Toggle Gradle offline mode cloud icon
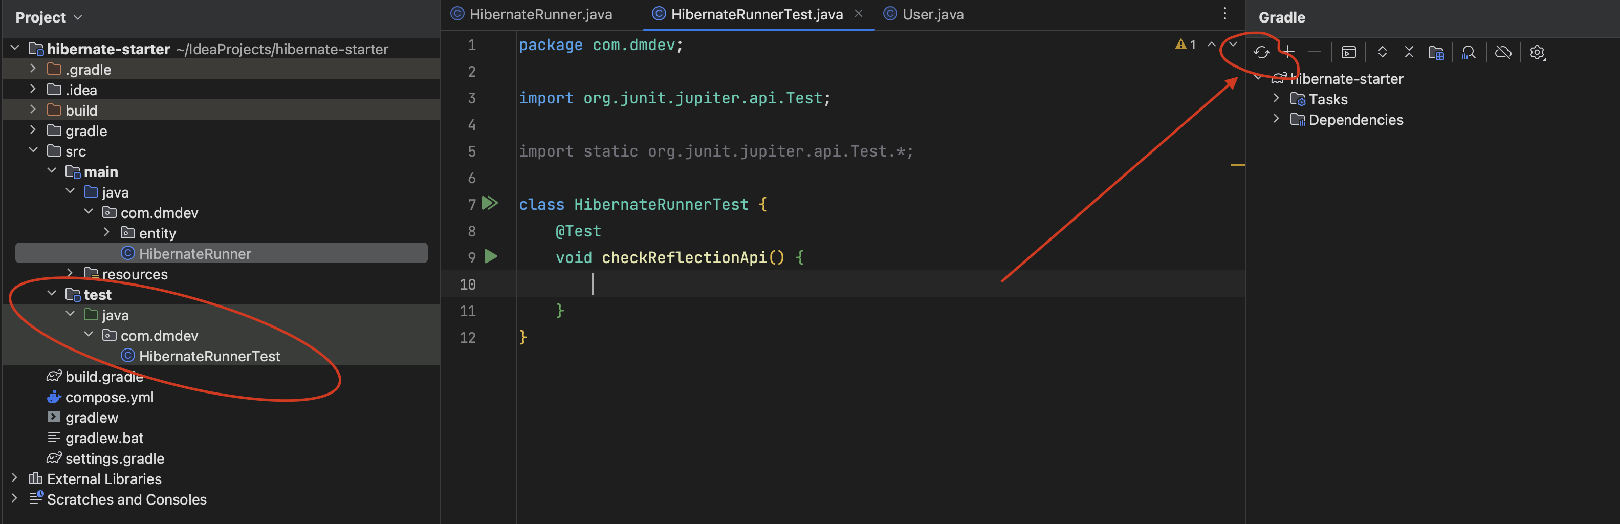This screenshot has height=524, width=1620. click(x=1504, y=52)
